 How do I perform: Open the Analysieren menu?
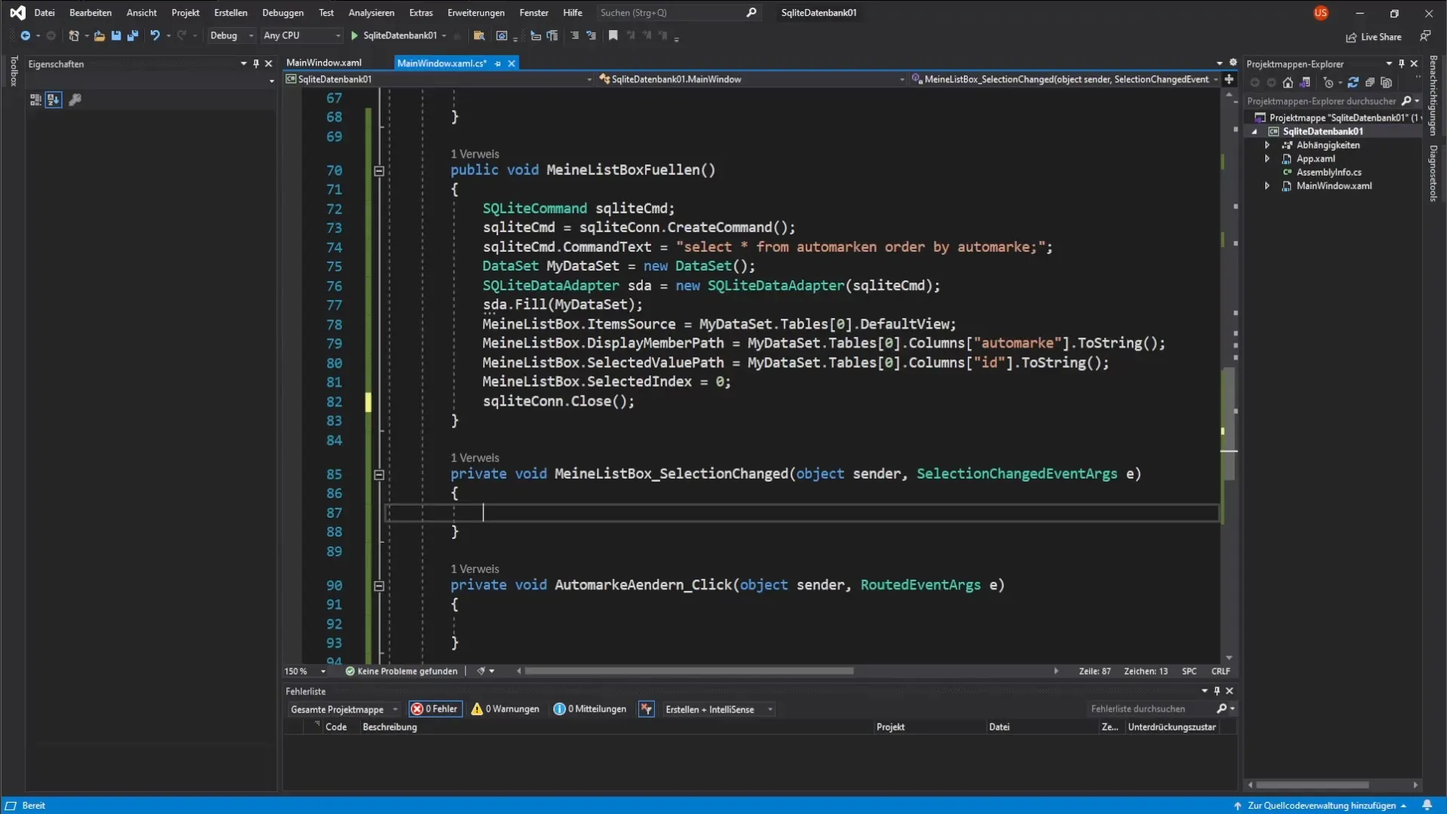[371, 13]
